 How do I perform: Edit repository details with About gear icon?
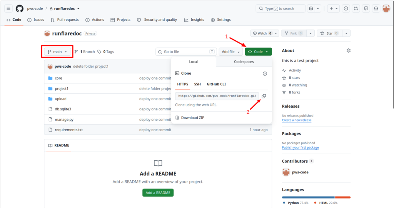(x=349, y=50)
